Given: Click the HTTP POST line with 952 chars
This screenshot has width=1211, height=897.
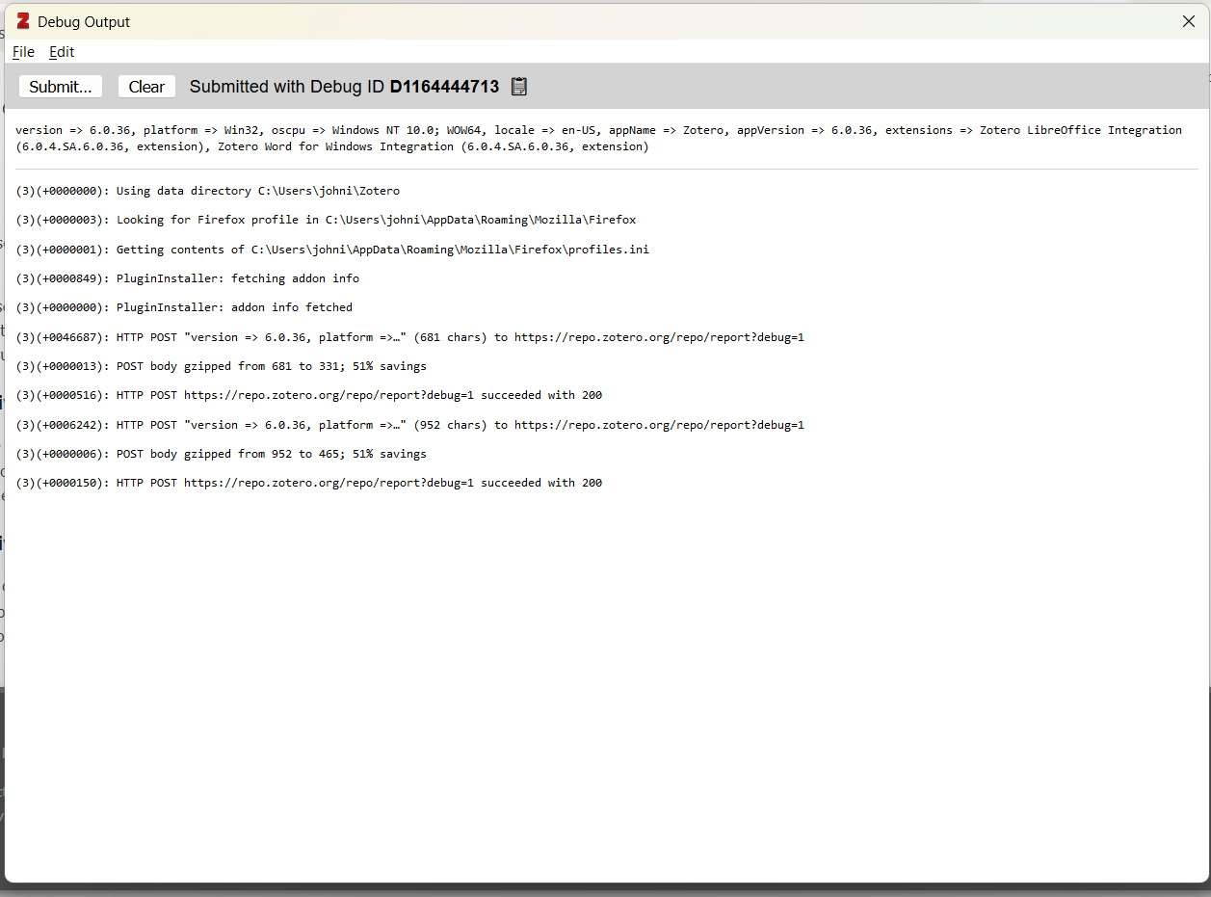Looking at the screenshot, I should (x=409, y=425).
